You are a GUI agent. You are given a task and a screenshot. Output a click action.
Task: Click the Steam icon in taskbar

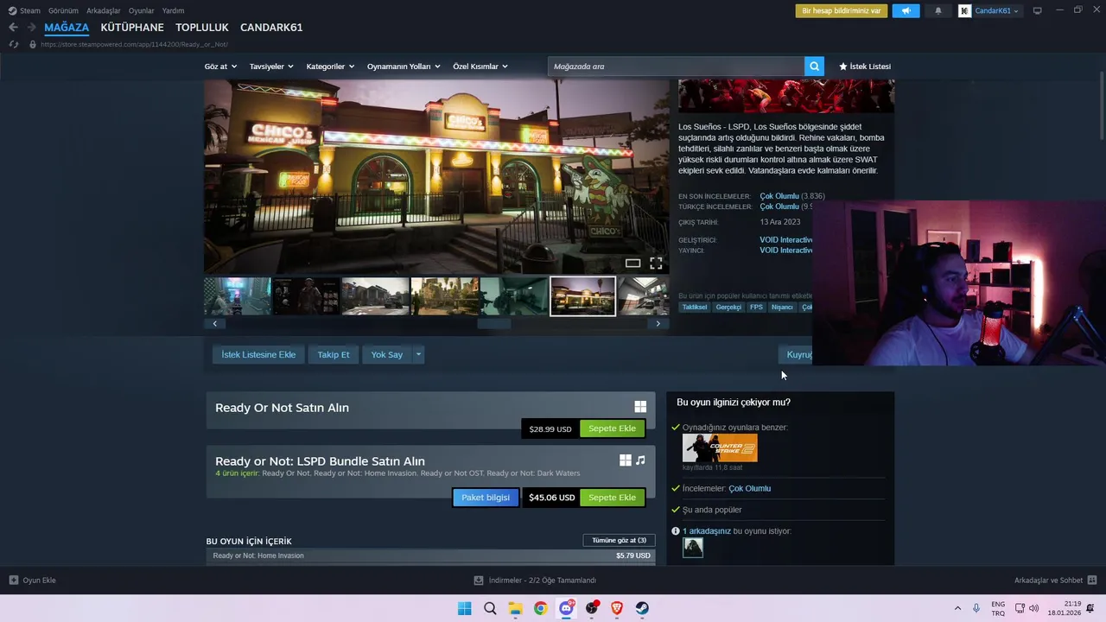[x=642, y=608]
